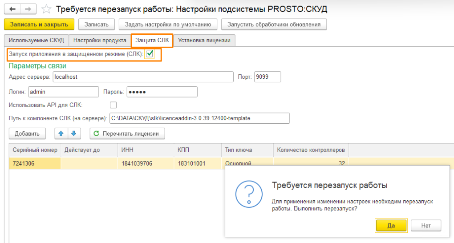This screenshot has width=454, height=243.
Task: Click the green refresh icon for re-reading licenses
Action: (x=96, y=133)
